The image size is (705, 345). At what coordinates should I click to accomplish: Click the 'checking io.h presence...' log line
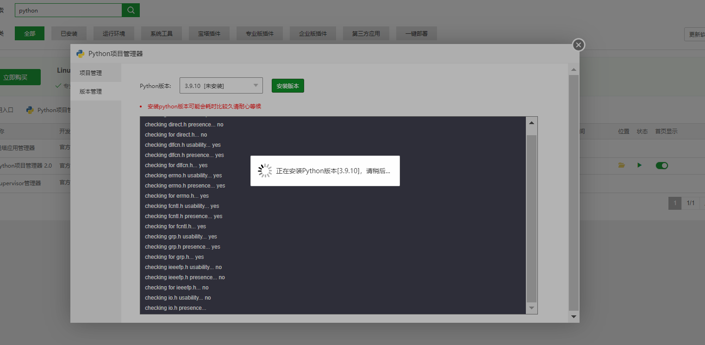[175, 308]
